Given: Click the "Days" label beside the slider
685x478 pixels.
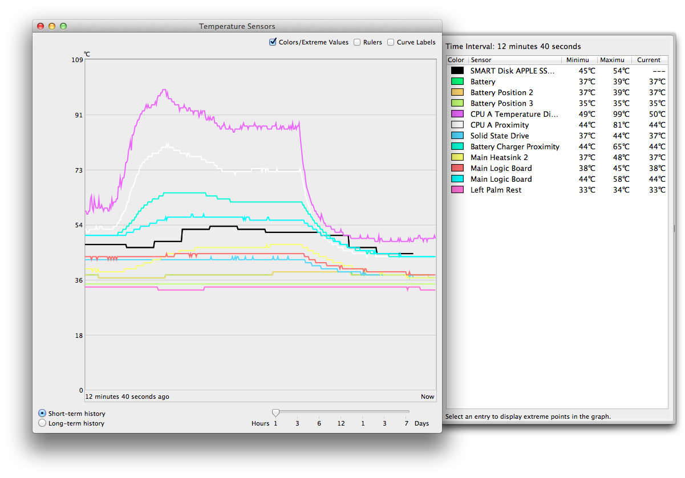Looking at the screenshot, I should (x=421, y=423).
